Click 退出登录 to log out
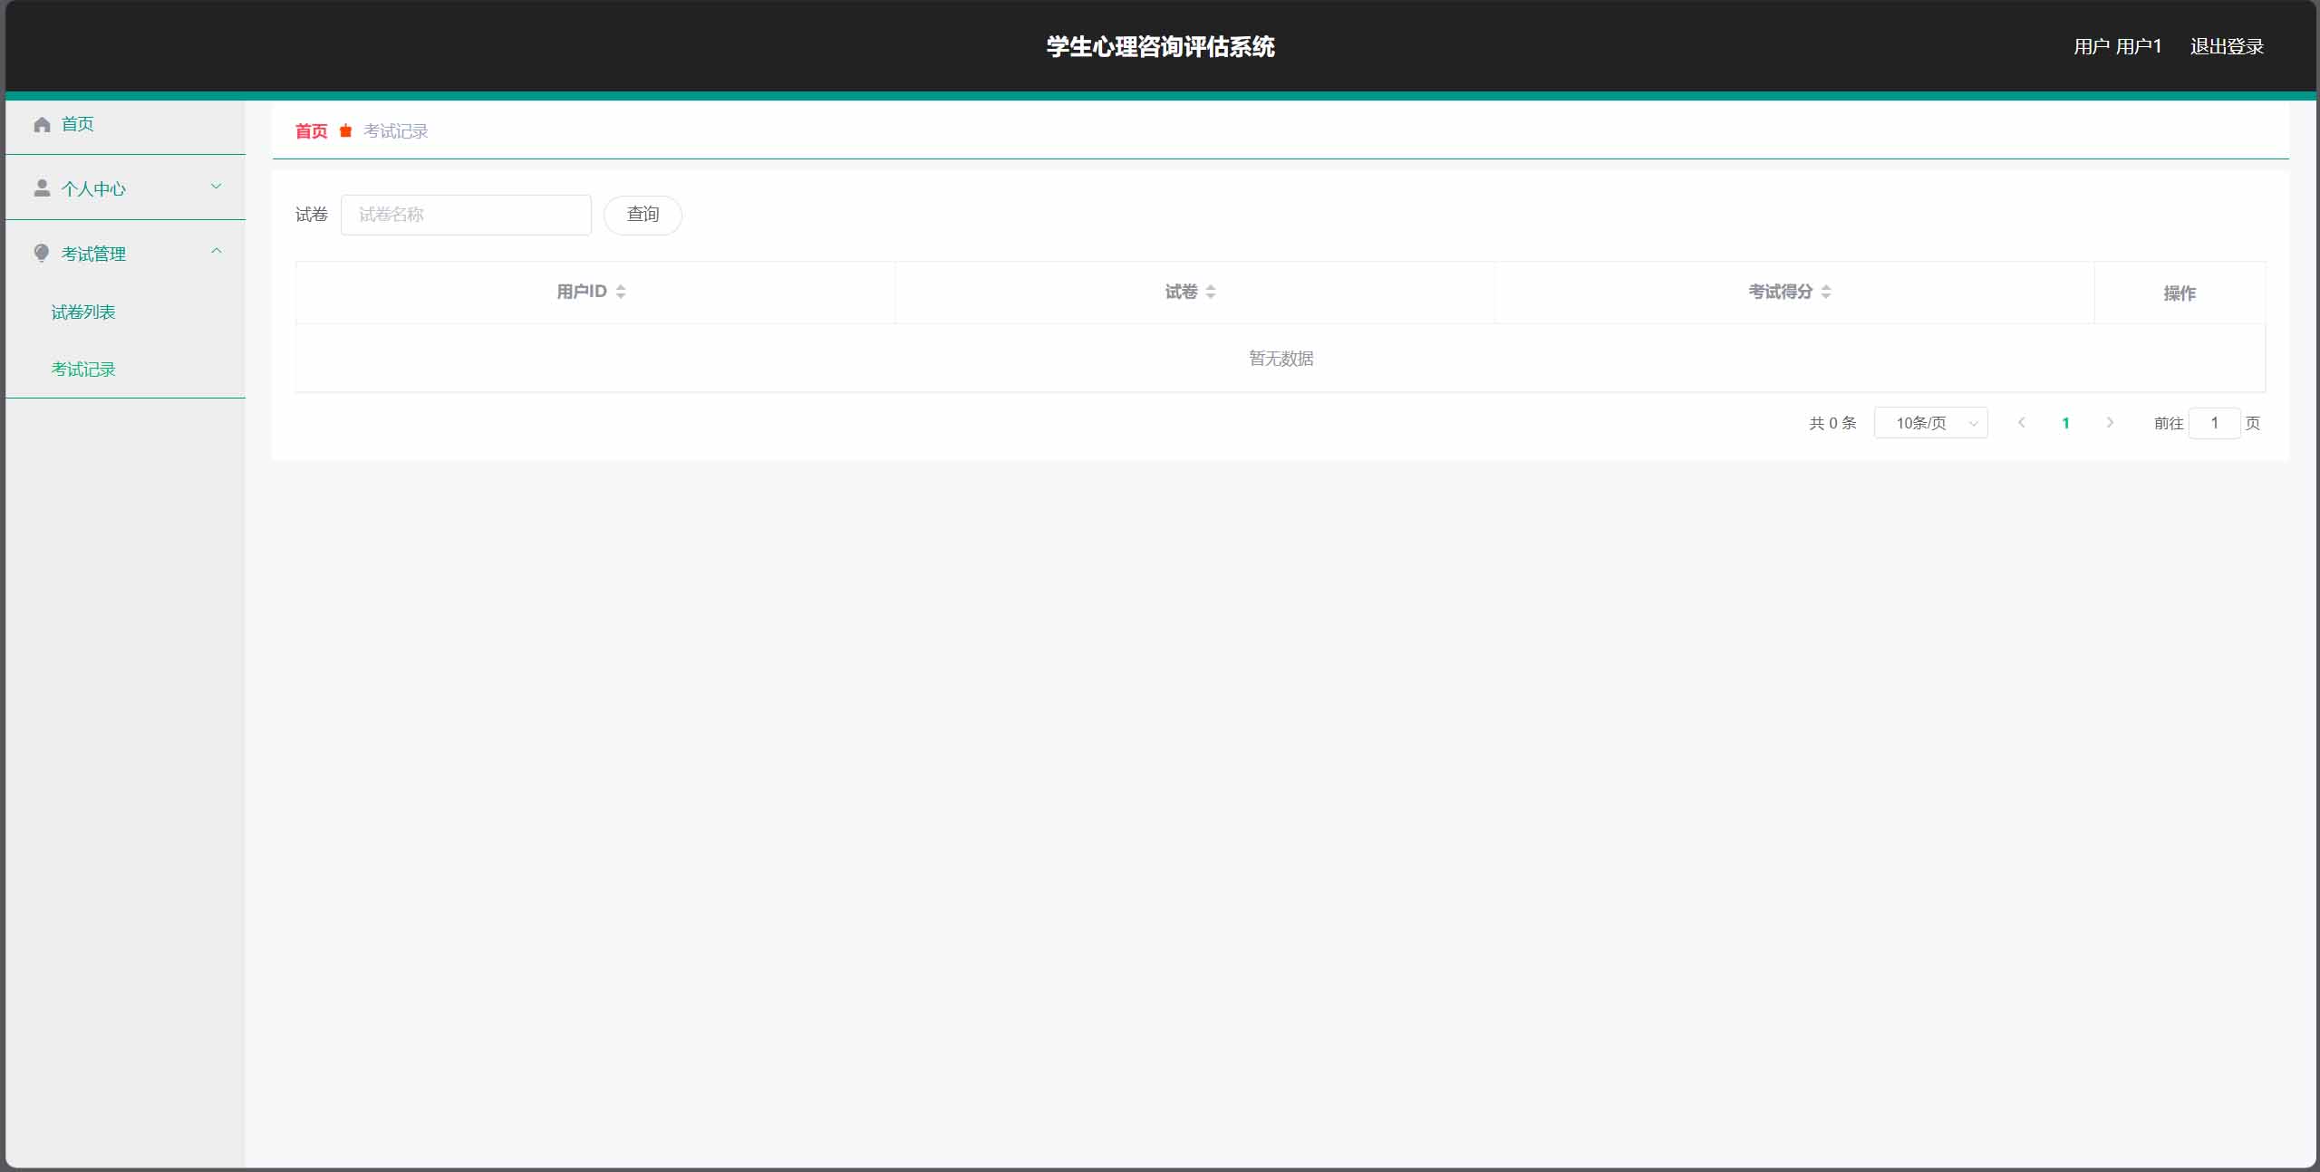 [2227, 47]
